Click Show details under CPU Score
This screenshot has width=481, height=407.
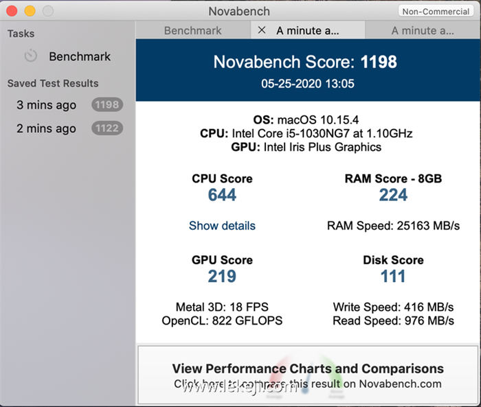tap(222, 226)
